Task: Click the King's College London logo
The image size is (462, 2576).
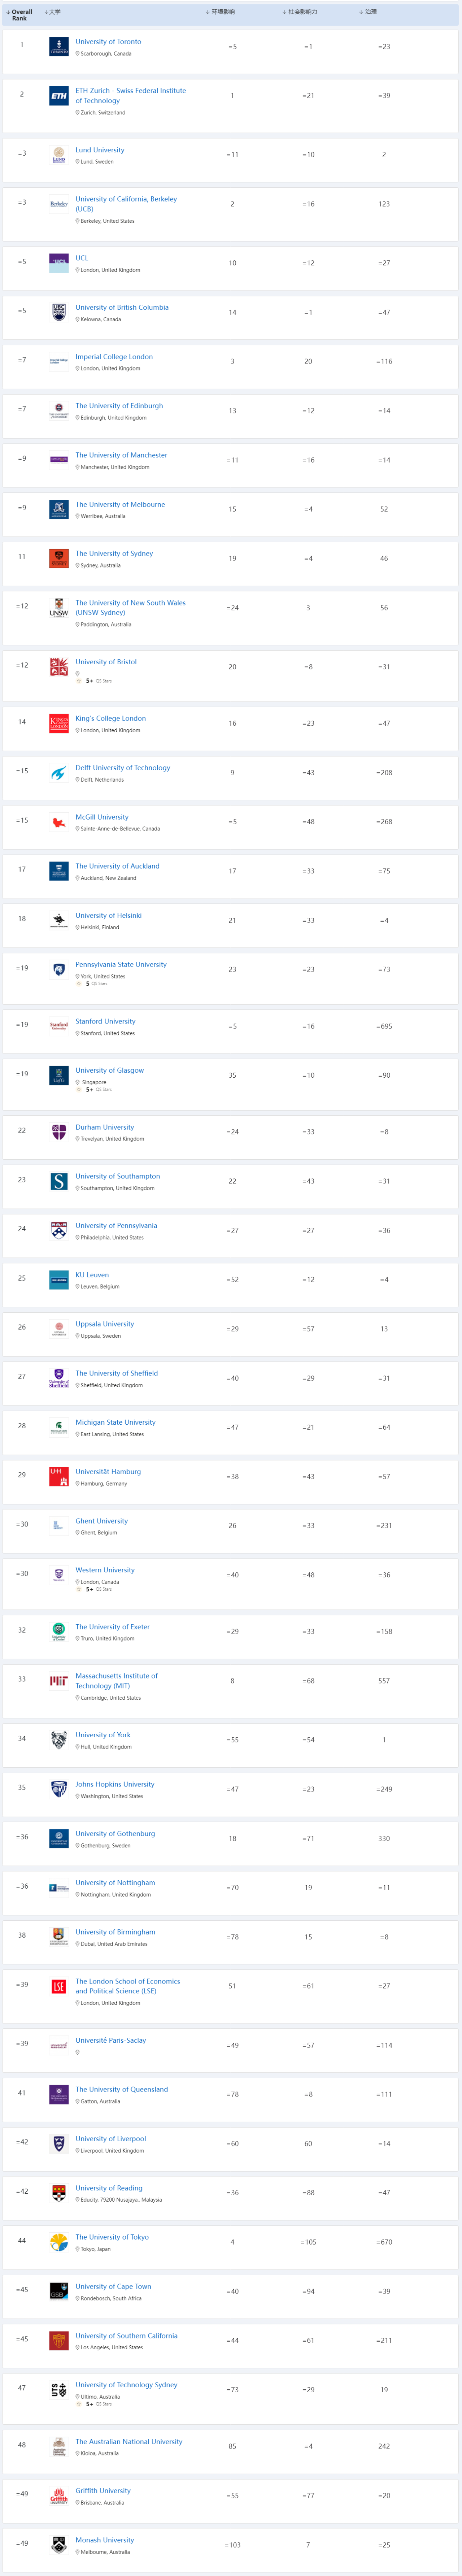Action: point(59,724)
